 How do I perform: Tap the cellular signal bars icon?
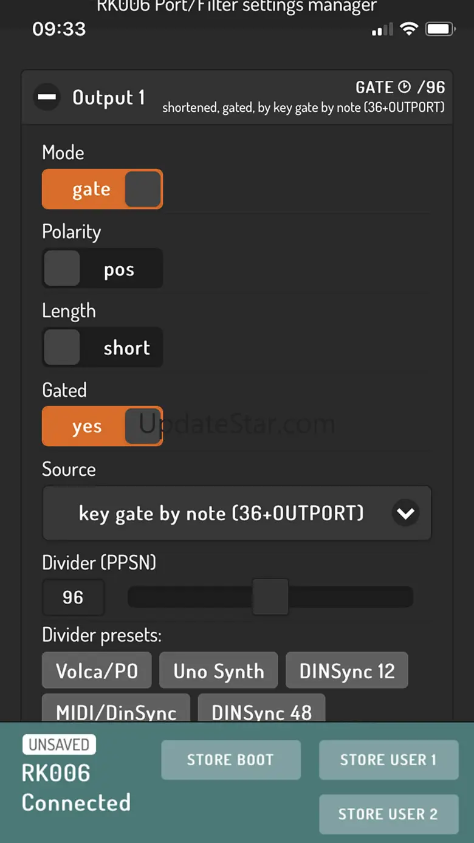click(382, 29)
